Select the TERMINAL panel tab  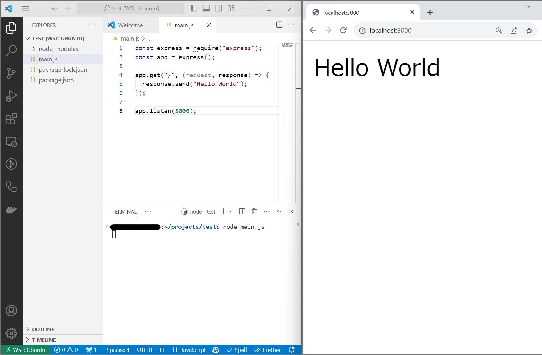(x=124, y=212)
